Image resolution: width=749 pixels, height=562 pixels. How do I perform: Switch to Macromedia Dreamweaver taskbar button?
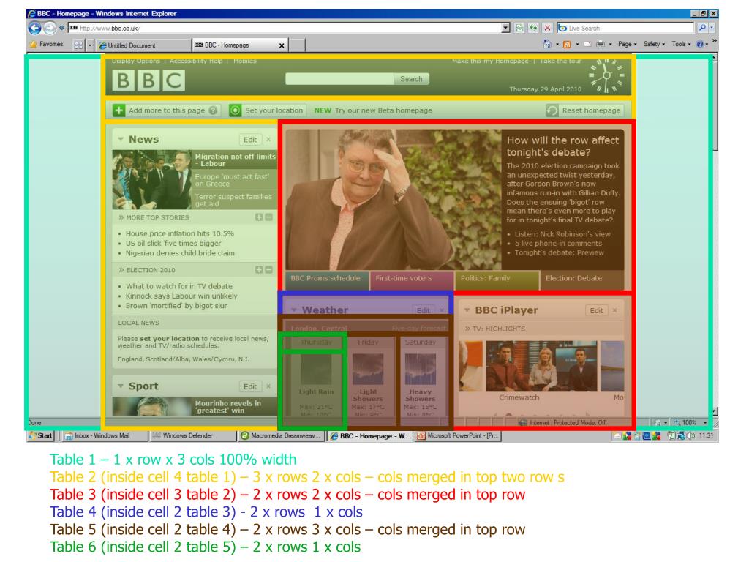coord(281,436)
